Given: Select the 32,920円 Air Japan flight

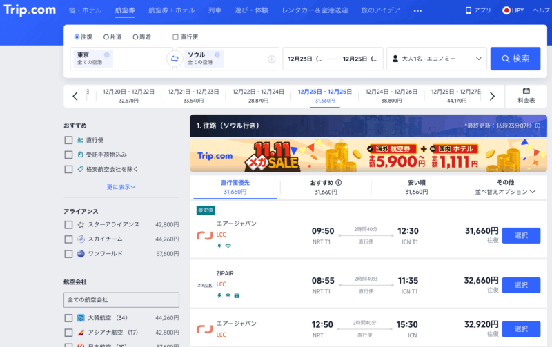Looking at the screenshot, I should [x=521, y=329].
